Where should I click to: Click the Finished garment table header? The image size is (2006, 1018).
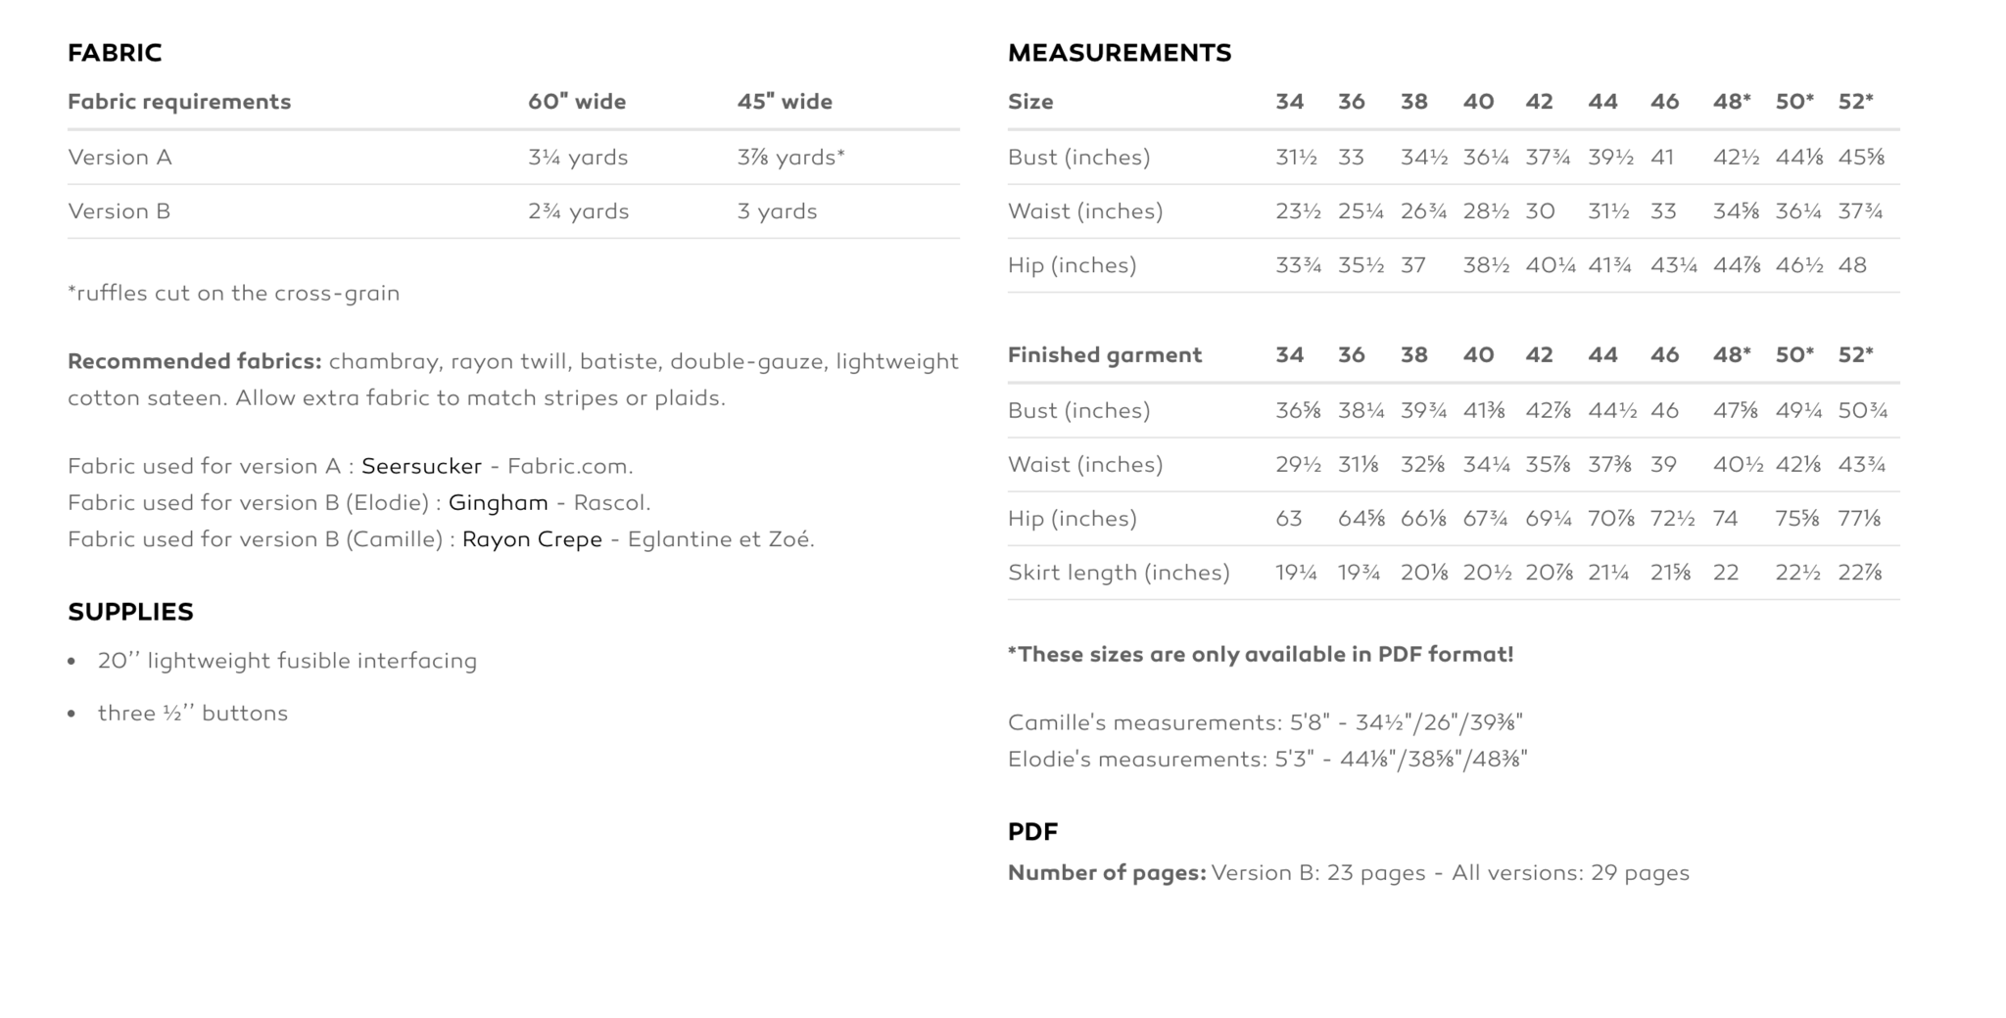(1105, 355)
